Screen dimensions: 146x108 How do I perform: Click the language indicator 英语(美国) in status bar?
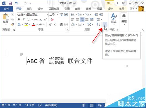tap(51, 105)
